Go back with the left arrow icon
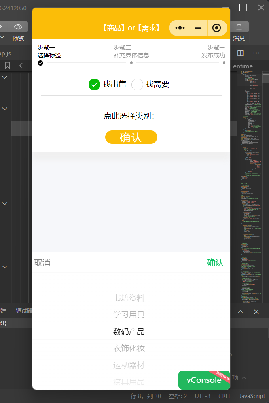Image resolution: width=269 pixels, height=403 pixels. click(x=23, y=66)
